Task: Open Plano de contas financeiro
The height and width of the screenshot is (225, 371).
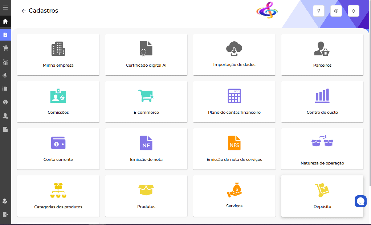Action: click(234, 102)
